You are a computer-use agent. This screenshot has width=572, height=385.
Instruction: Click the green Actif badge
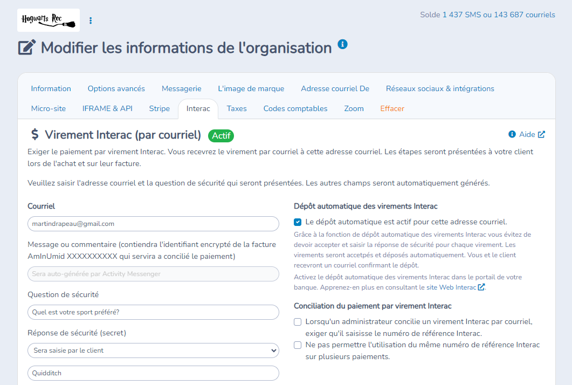click(221, 136)
